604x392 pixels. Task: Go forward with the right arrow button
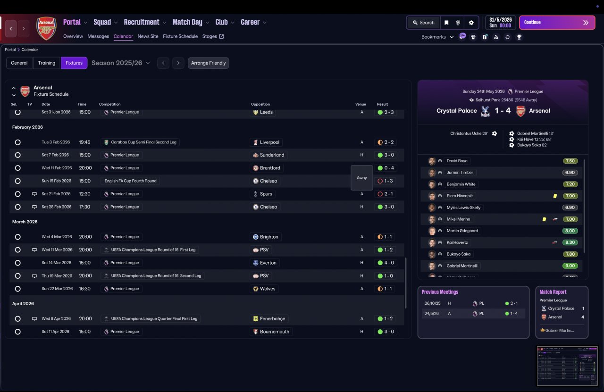(24, 28)
